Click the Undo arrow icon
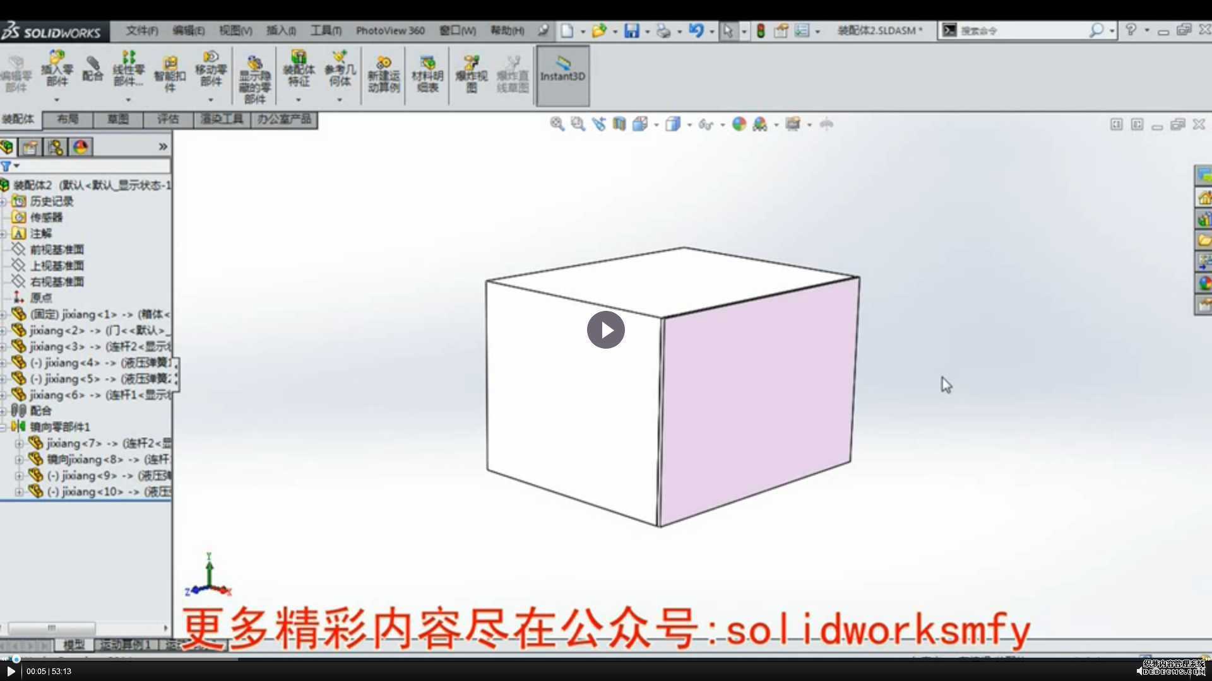1212x681 pixels. tap(696, 30)
